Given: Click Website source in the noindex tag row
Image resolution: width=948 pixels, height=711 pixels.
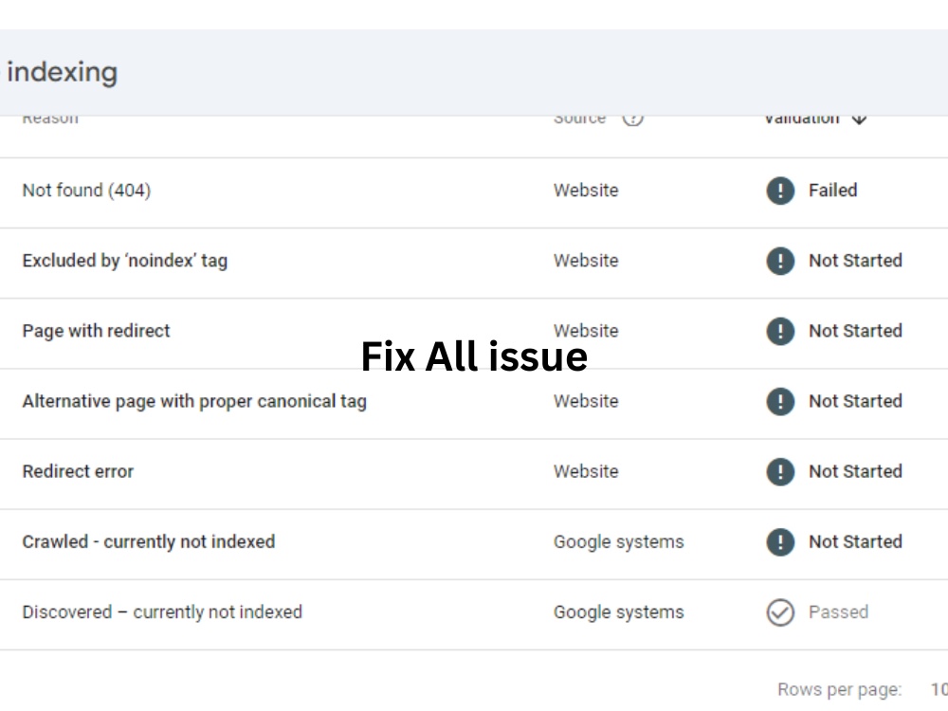Looking at the screenshot, I should point(586,261).
